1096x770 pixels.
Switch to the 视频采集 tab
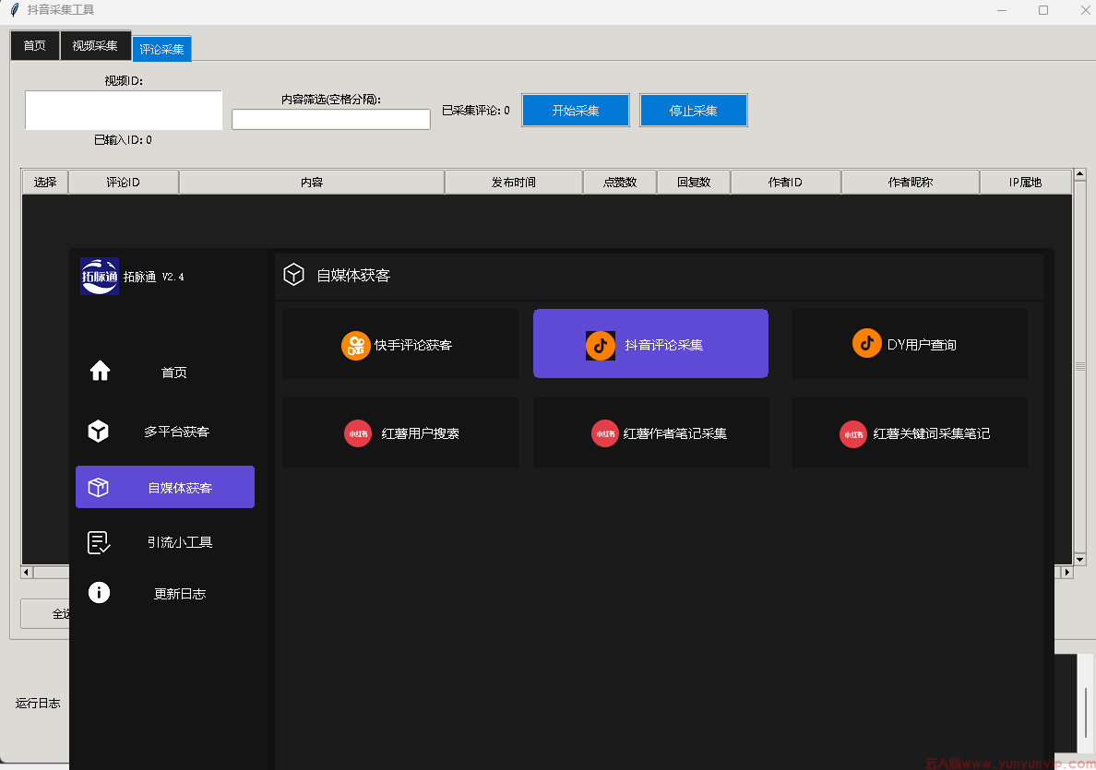(95, 45)
